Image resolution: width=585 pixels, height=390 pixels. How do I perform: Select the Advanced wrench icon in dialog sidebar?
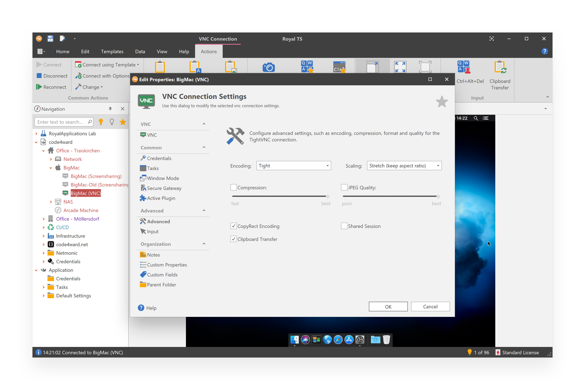[144, 221]
